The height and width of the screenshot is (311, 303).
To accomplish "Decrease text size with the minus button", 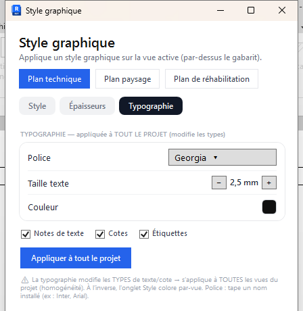I will click(219, 183).
